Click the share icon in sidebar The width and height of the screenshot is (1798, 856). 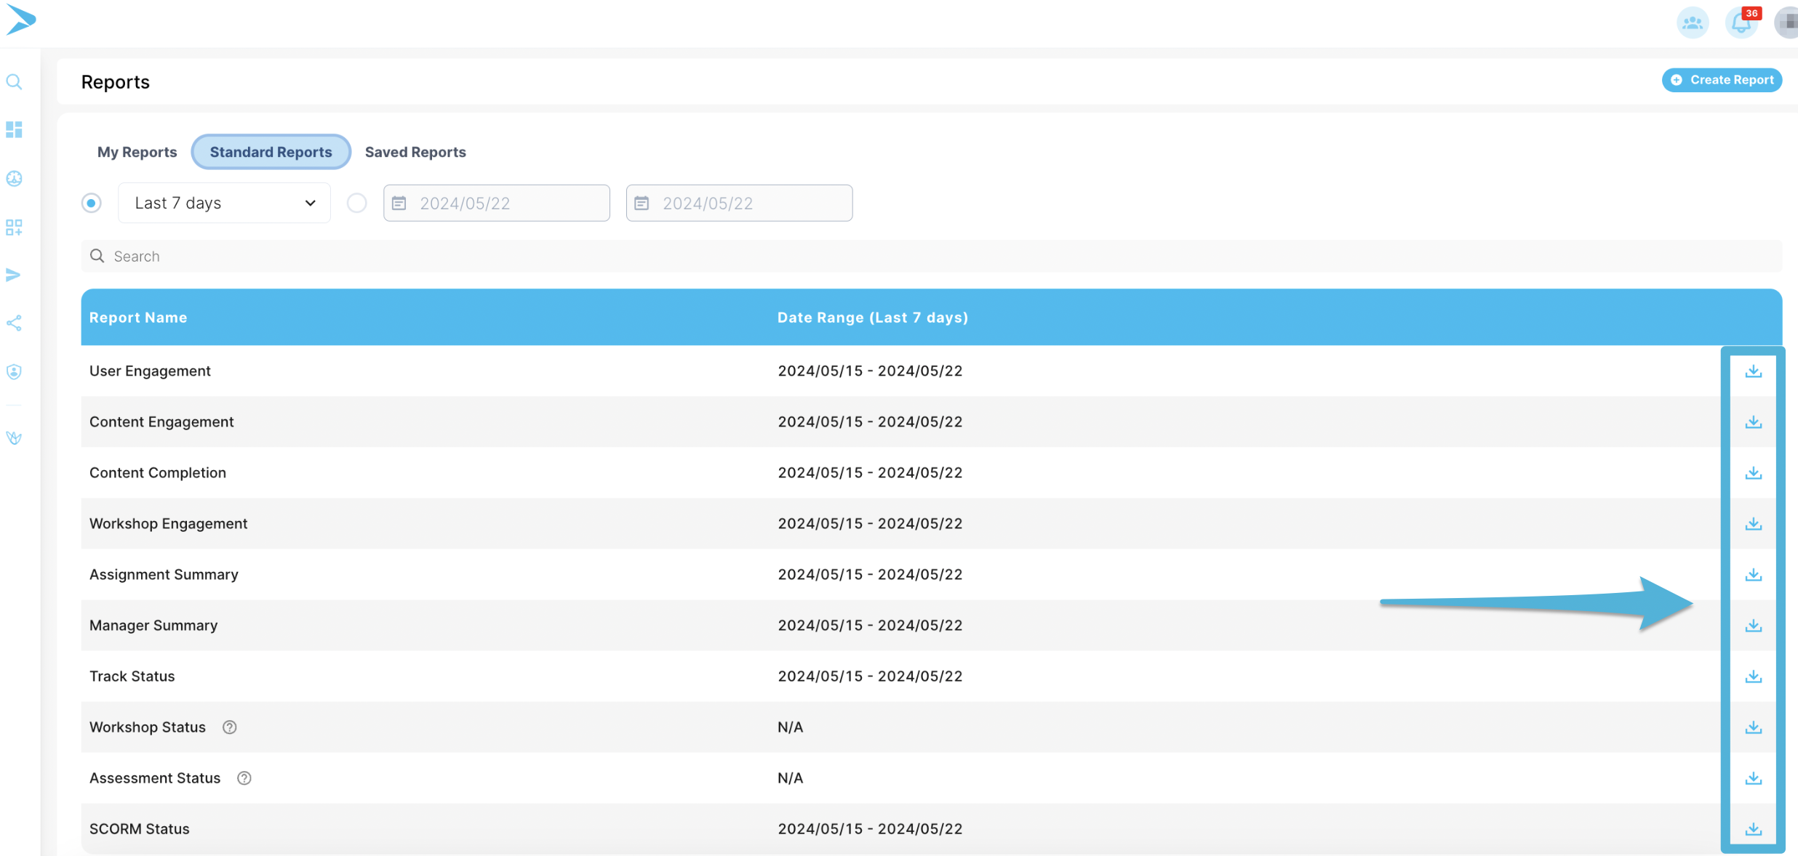(14, 323)
